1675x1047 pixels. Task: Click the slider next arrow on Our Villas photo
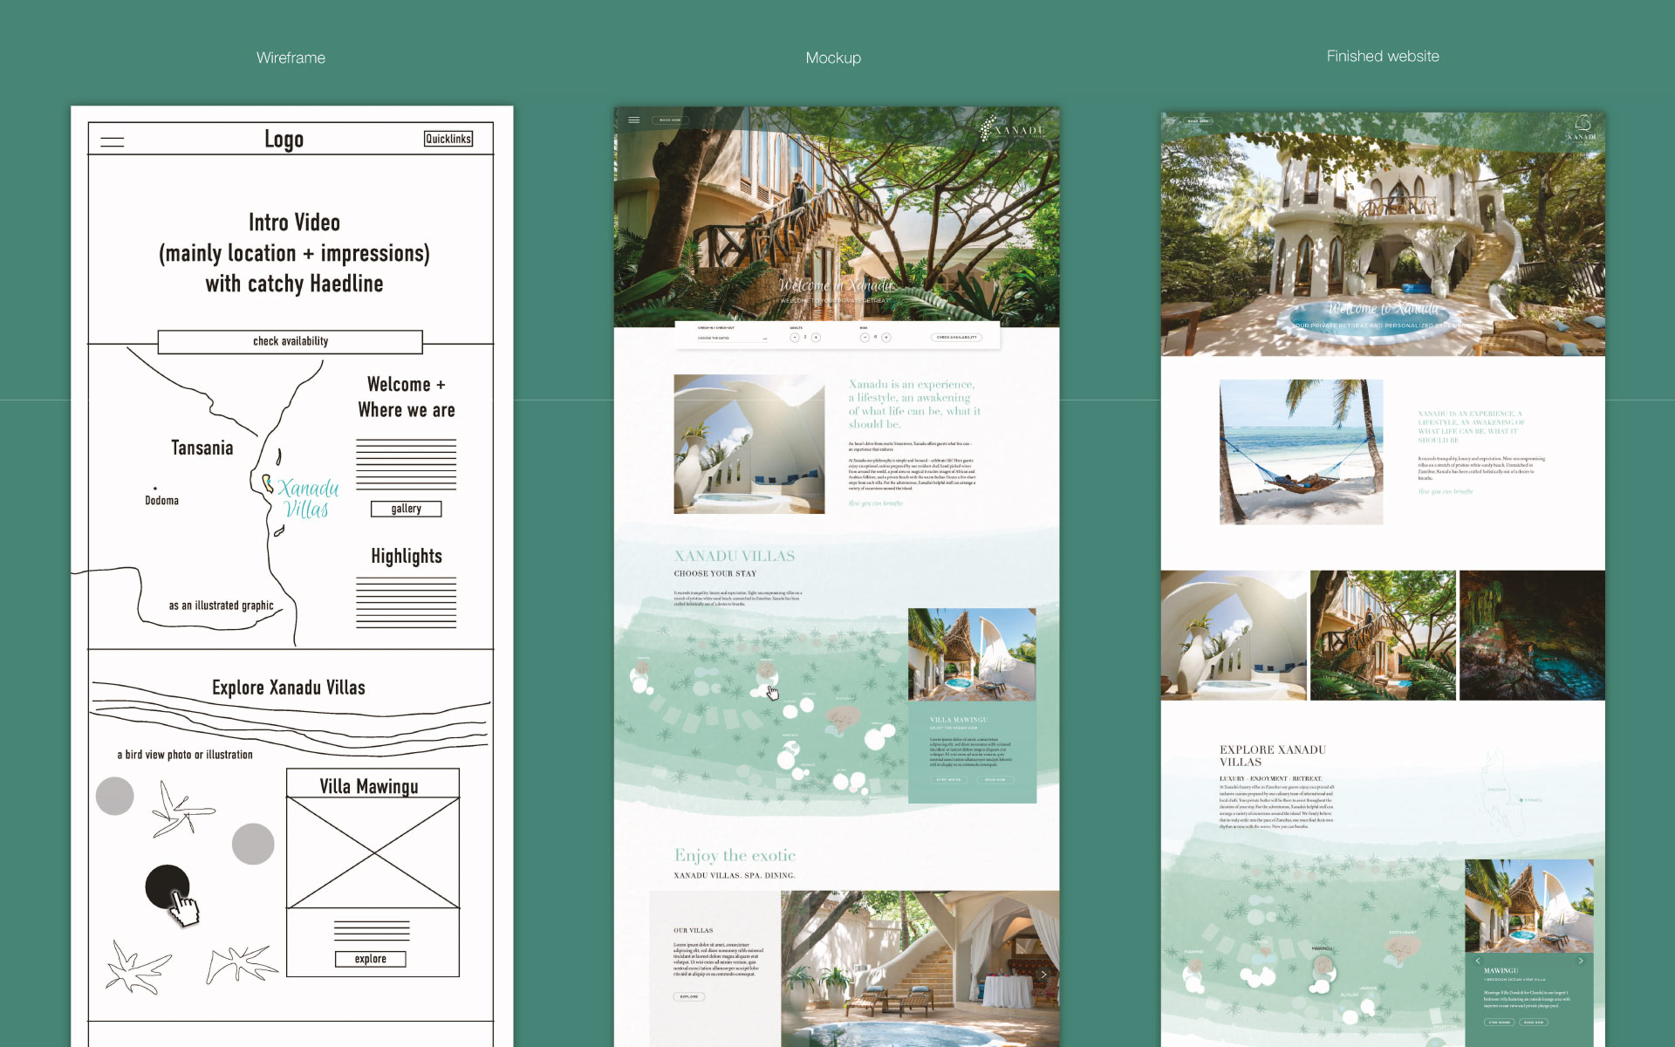1043,974
